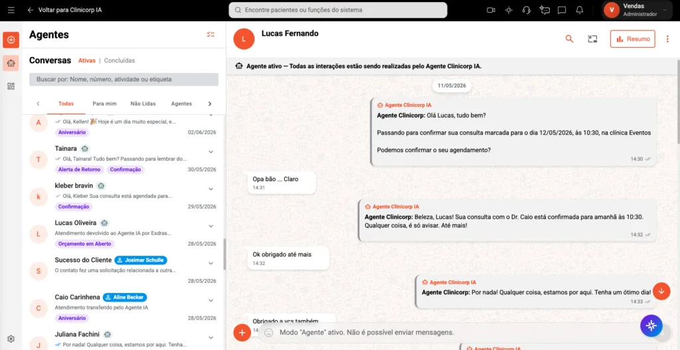Open the emoji picker in message box
680x350 pixels.
pyautogui.click(x=269, y=333)
